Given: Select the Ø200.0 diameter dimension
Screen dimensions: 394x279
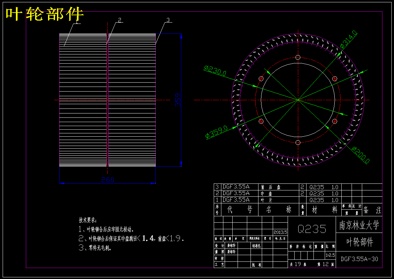Looking at the screenshot, I should click(361, 155).
